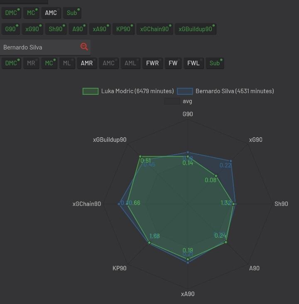Hide Luka Modric series via legend label
The width and height of the screenshot is (299, 304).
tap(137, 91)
